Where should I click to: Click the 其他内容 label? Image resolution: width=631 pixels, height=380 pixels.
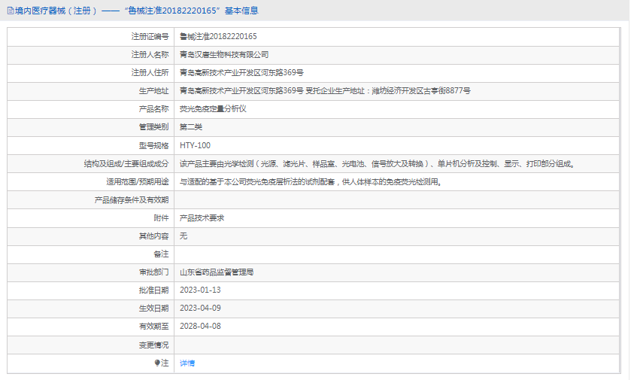[x=153, y=236]
